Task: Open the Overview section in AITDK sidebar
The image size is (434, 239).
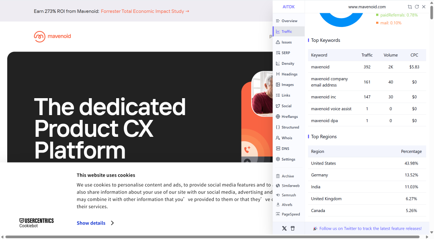Action: [289, 21]
